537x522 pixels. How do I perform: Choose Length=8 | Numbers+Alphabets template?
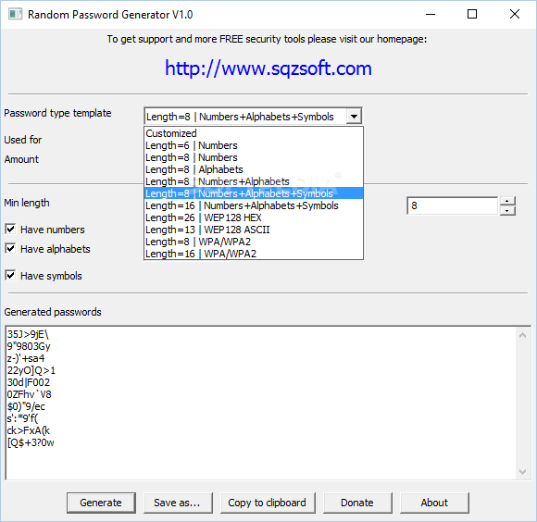coord(254,181)
